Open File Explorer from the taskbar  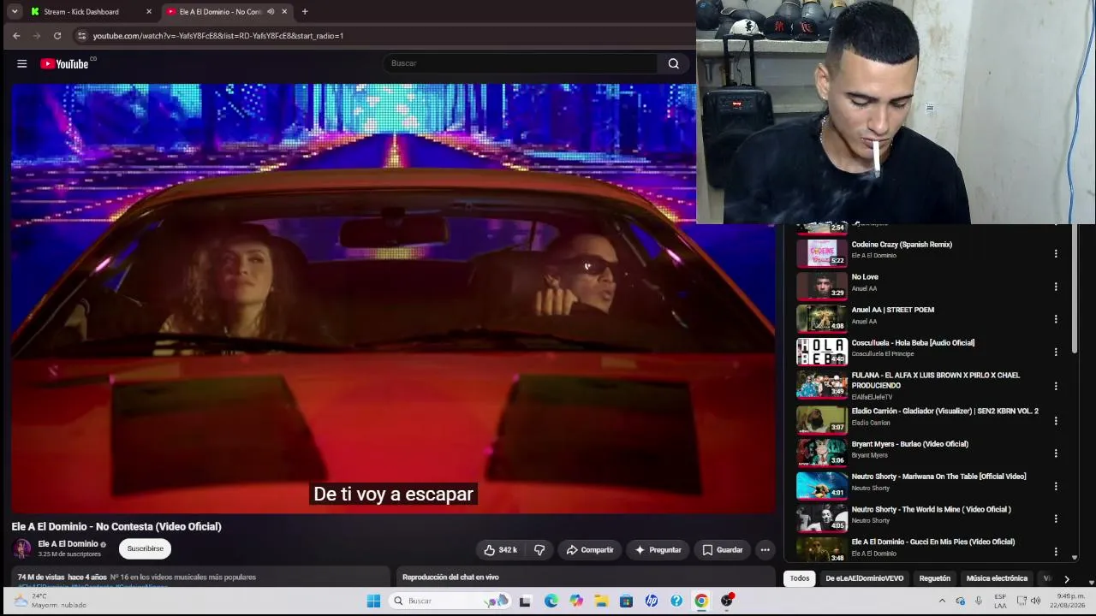(601, 601)
